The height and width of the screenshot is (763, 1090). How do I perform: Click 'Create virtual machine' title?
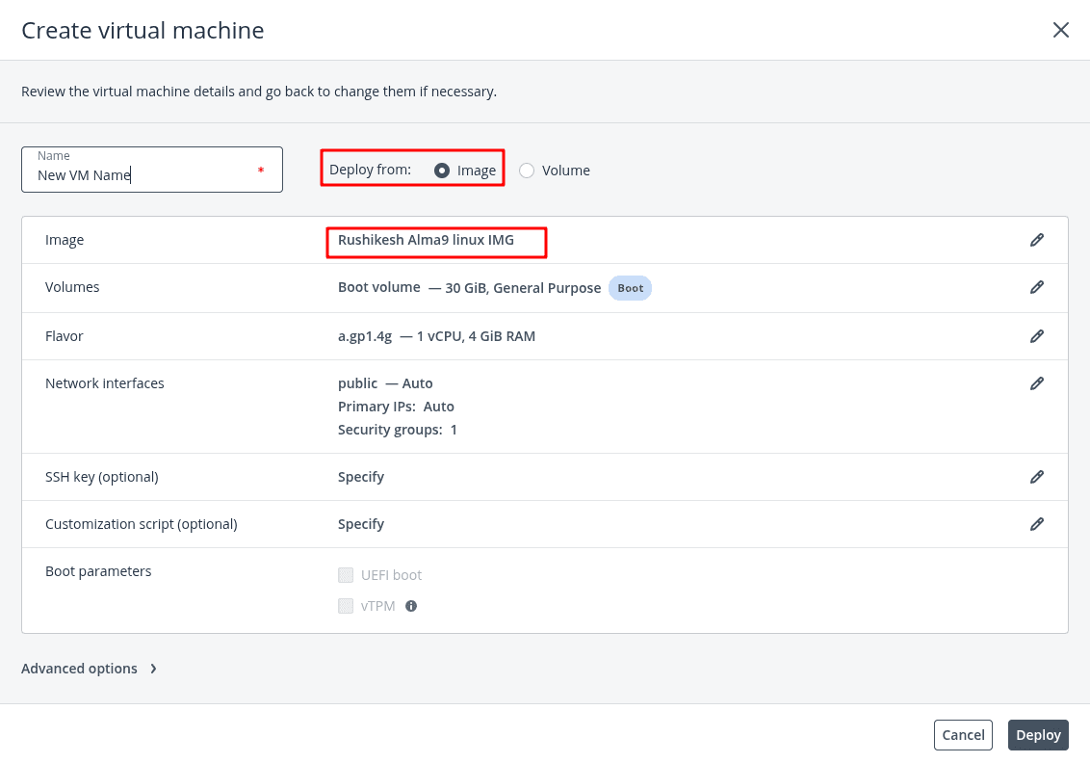pyautogui.click(x=143, y=31)
